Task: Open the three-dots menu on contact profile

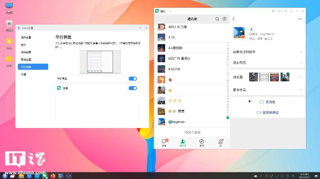Action: click(x=299, y=19)
